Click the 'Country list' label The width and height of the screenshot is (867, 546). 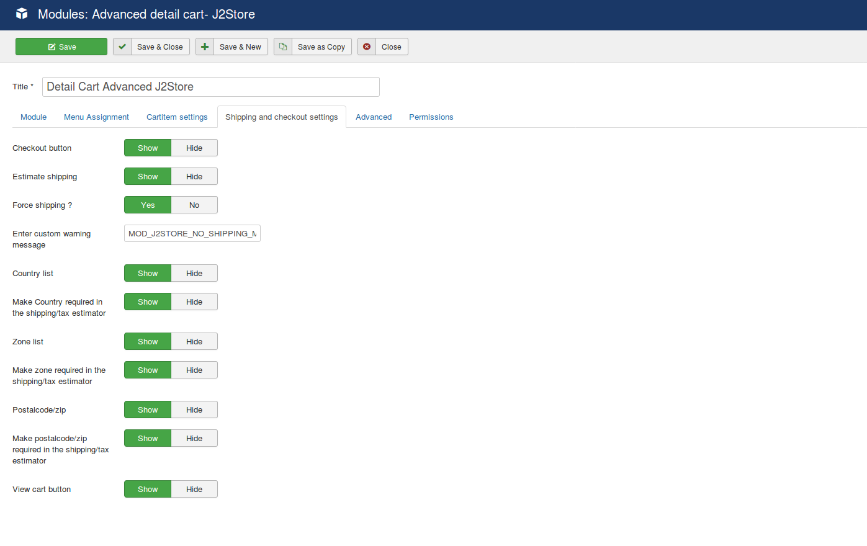[33, 274]
